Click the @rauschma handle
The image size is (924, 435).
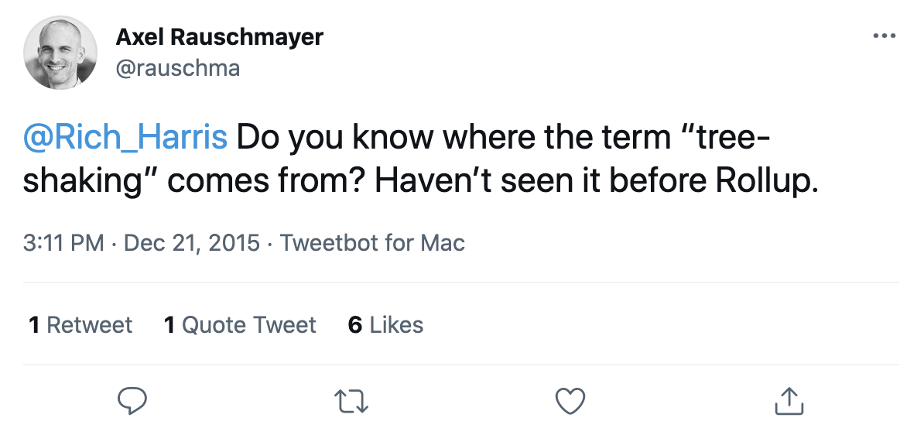(x=177, y=68)
